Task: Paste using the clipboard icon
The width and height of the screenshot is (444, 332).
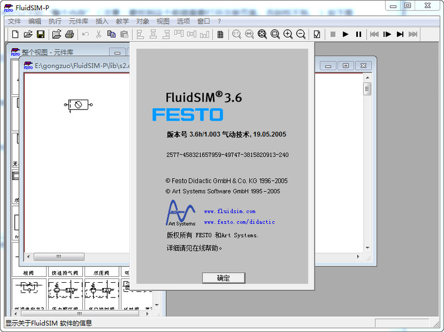Action: (125, 35)
